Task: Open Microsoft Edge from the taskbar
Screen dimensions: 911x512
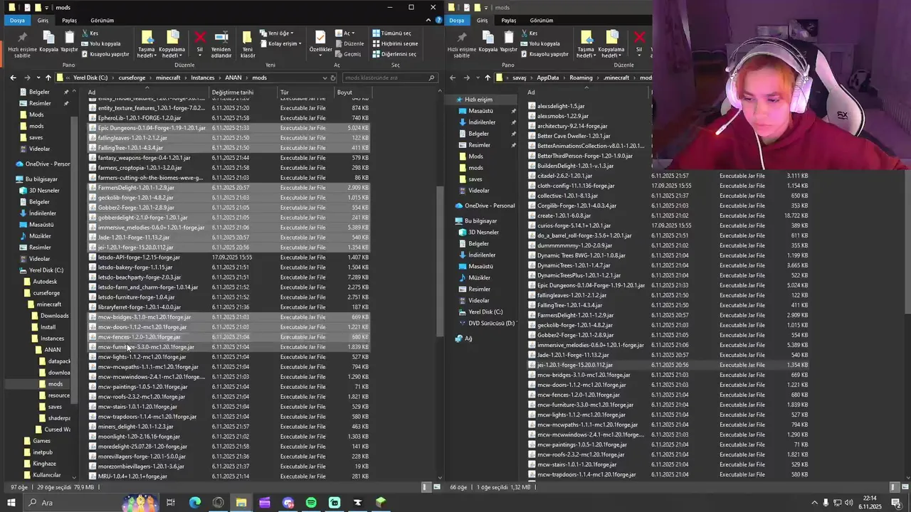Action: [x=194, y=503]
